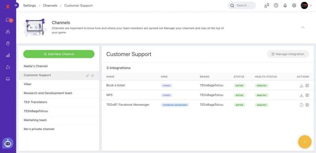Viewport: 316px width, 153px height.
Task: Collapse the Channels header banner
Action: pos(303,27)
